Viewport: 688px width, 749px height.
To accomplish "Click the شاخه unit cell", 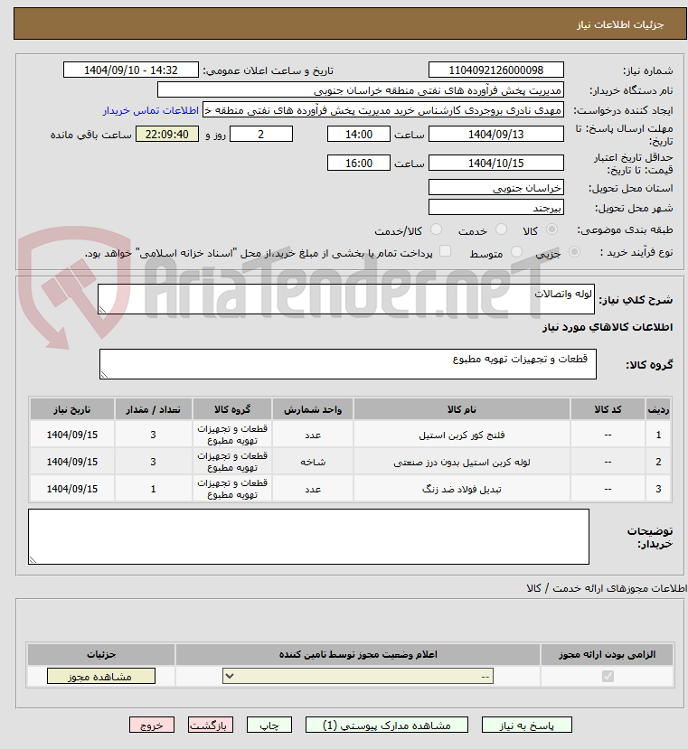I will 313,462.
